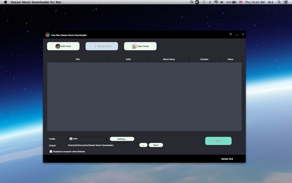Click the Version 13.8 text
292x183 pixels.
[227, 159]
